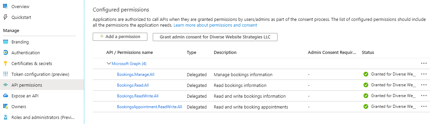Image resolution: width=435 pixels, height=124 pixels.
Task: Open more options for BookingsAppointment.ReadWrite.All row
Action: 424,106
